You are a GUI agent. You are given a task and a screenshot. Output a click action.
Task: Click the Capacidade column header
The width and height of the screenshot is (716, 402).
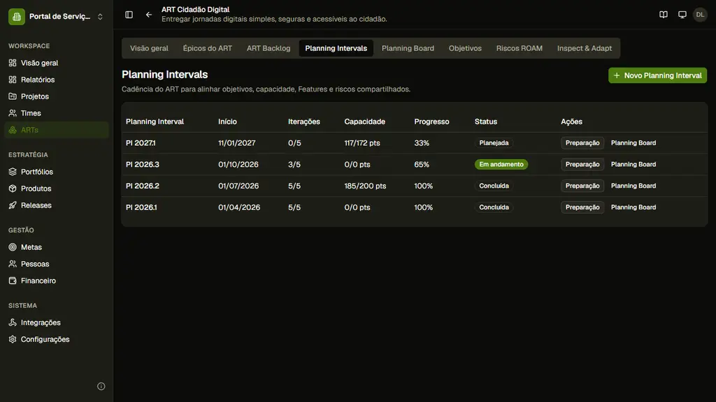coord(364,121)
